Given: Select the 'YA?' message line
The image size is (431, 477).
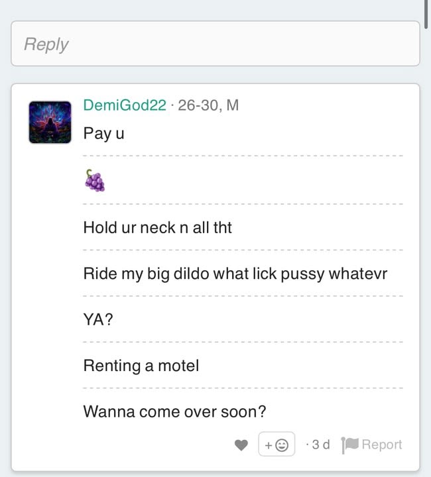Looking at the screenshot, I should (x=98, y=319).
